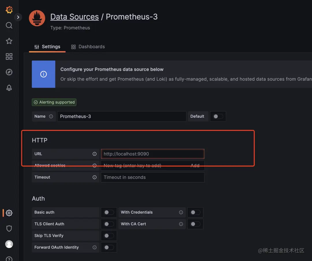This screenshot has width=312, height=261.
Task: Enable the Skip TLS Verify toggle
Action: [x=109, y=236]
